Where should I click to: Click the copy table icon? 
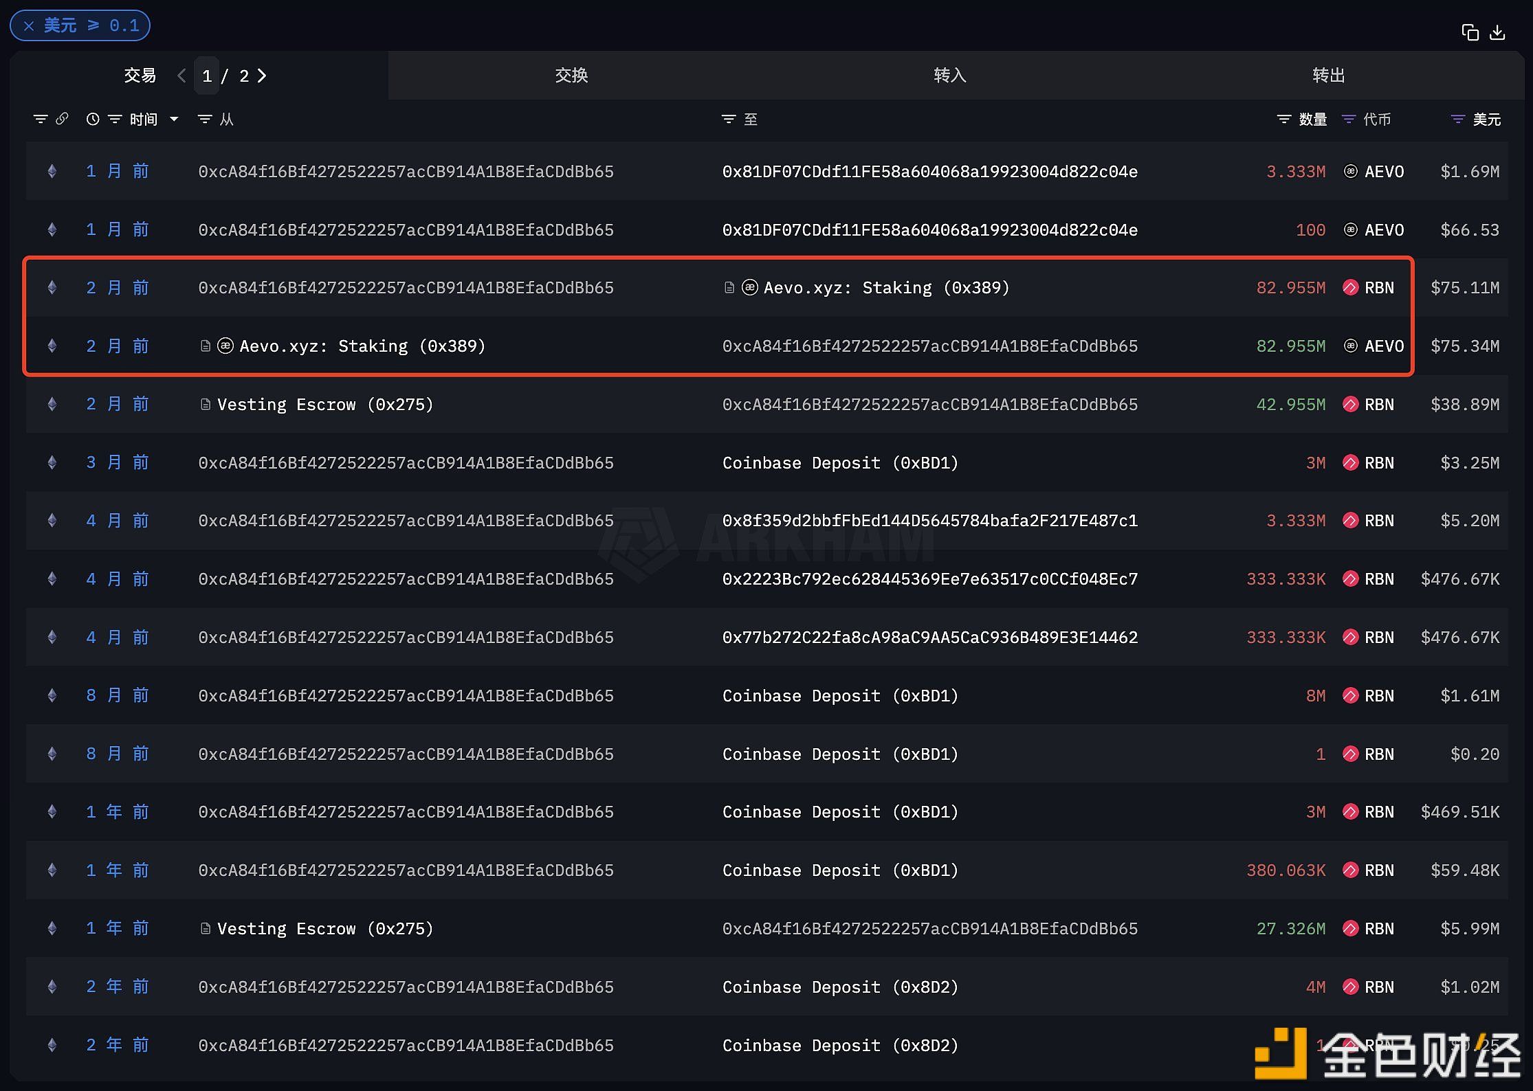pos(1470,32)
